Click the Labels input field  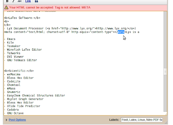pyautogui.click(x=142, y=120)
